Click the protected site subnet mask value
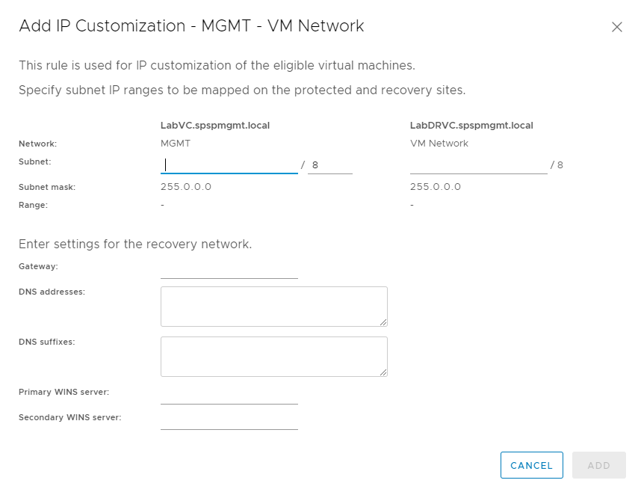 coord(186,187)
